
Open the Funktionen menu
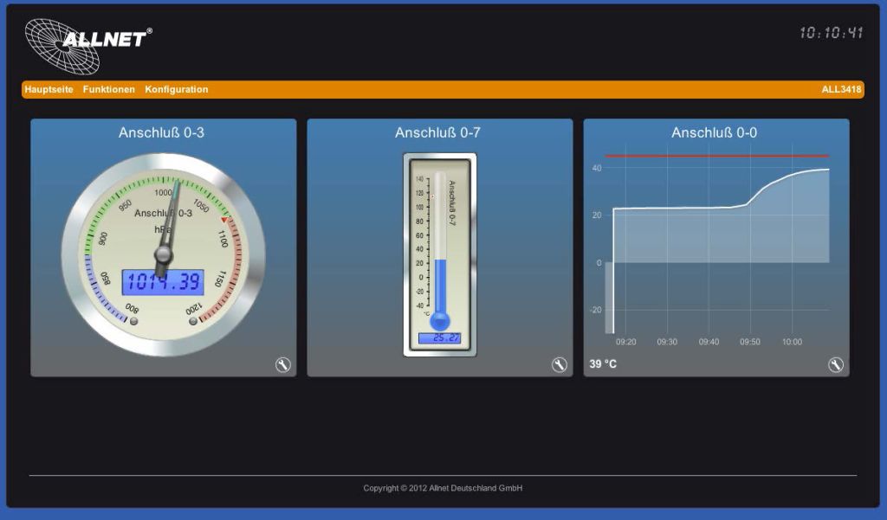click(109, 89)
